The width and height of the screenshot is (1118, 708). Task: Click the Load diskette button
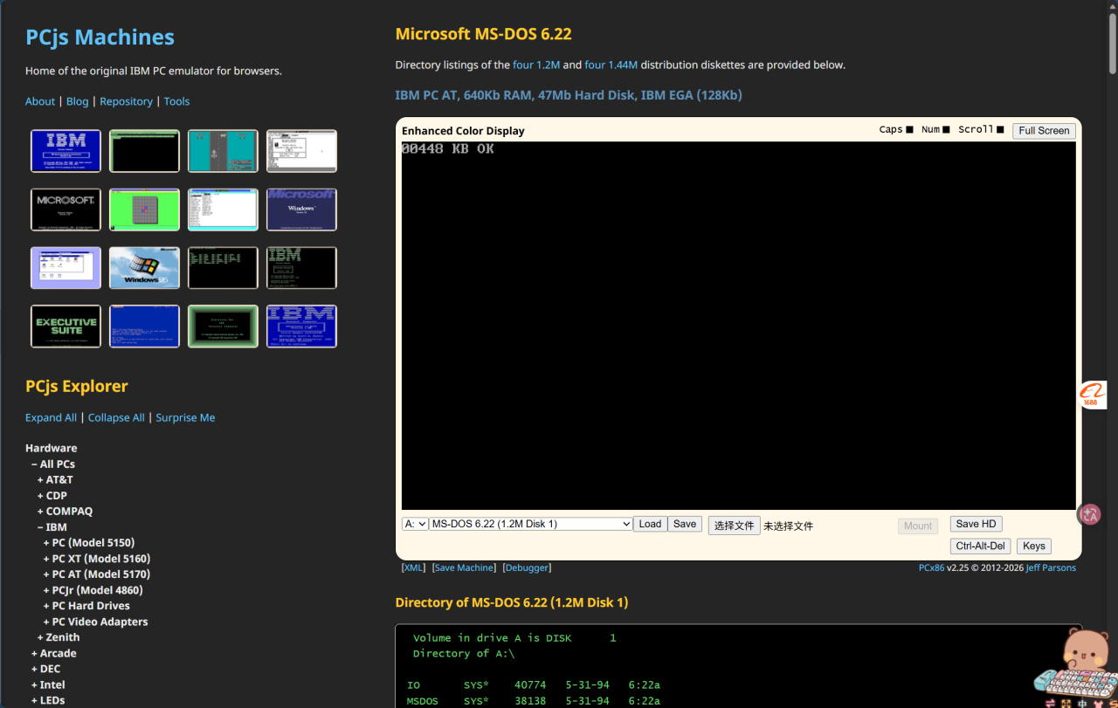pyautogui.click(x=650, y=524)
